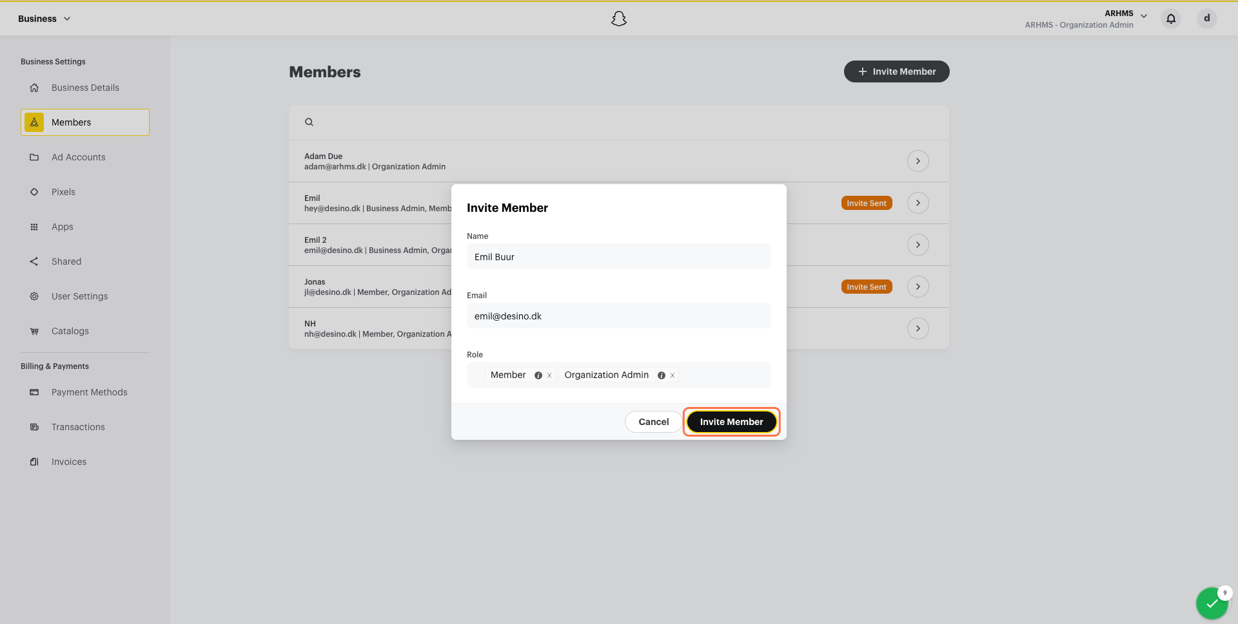
Task: Click the top Invite Member button
Action: tap(896, 71)
